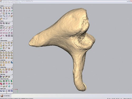Screen dimensions: 132x99
Task: Click the red and green axis indicator in the viewport
Action: click(16, 91)
